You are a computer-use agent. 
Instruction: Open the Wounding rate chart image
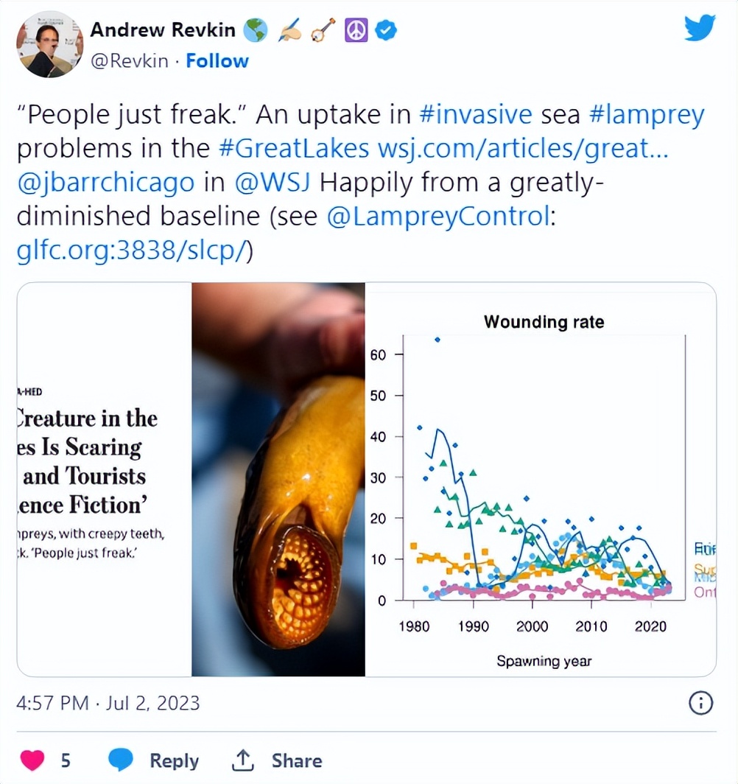click(x=541, y=479)
